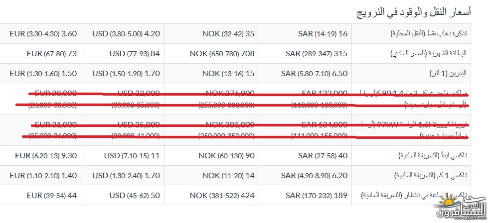This screenshot has width=490, height=223.
Task: Click the EUR 44 taxi waiting price
Action: click(51, 196)
